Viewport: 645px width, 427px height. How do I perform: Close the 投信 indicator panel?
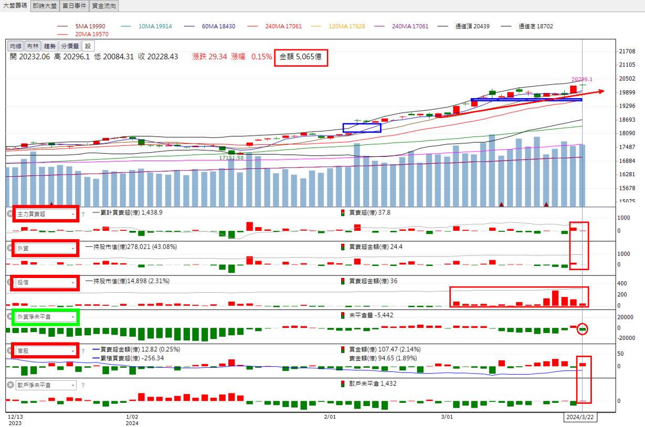click(9, 282)
